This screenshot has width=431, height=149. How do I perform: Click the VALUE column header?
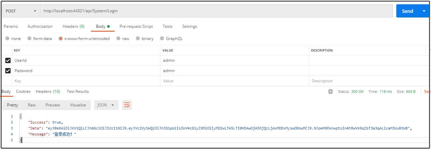[x=168, y=51]
